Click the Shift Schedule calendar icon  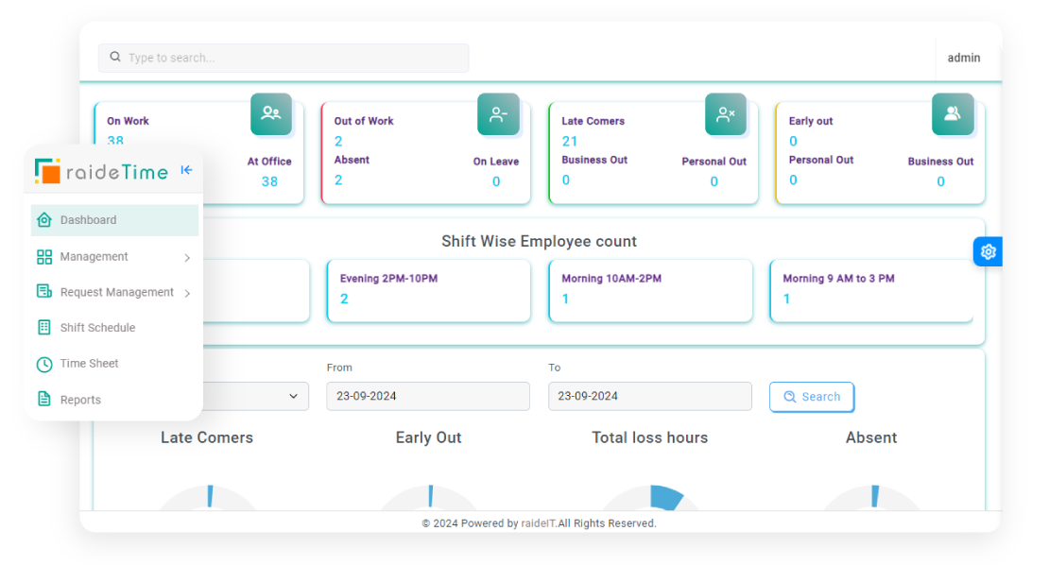coord(44,328)
